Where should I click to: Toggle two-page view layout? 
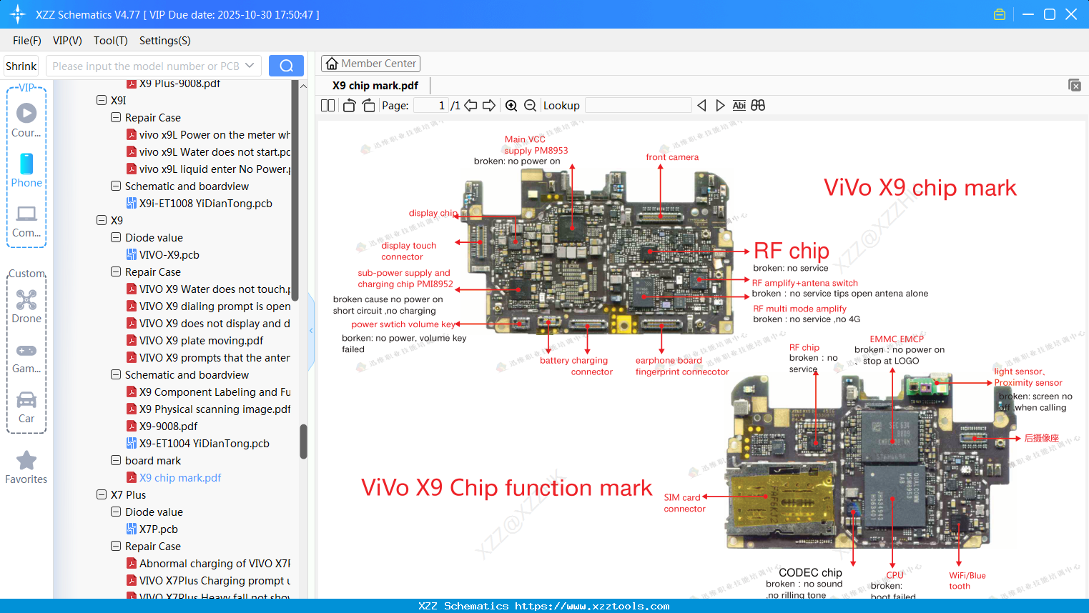pyautogui.click(x=327, y=105)
